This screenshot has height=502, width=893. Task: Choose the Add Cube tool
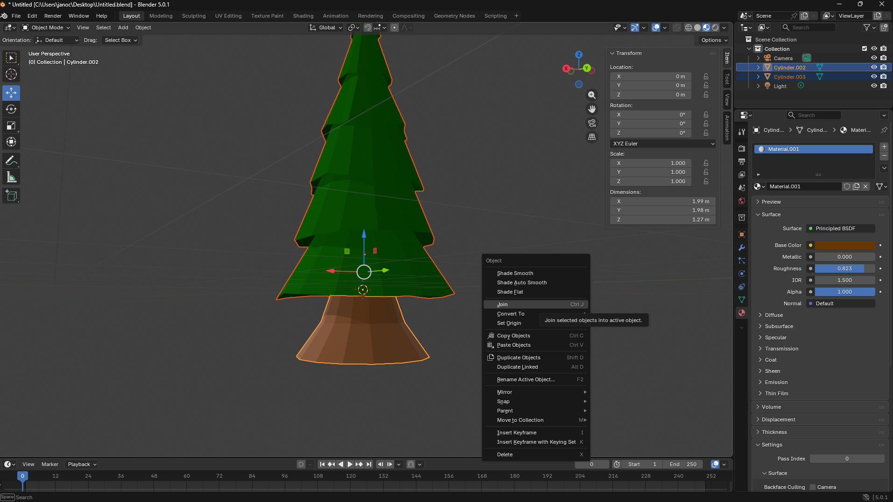click(11, 196)
